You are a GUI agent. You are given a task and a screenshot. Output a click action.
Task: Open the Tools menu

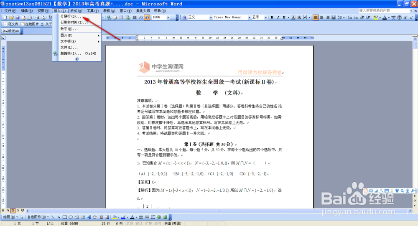(x=92, y=11)
